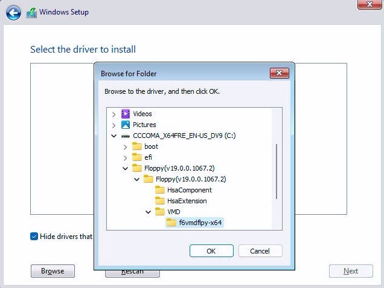
Task: Cancel the Browse for Folder dialog
Action: (x=260, y=250)
